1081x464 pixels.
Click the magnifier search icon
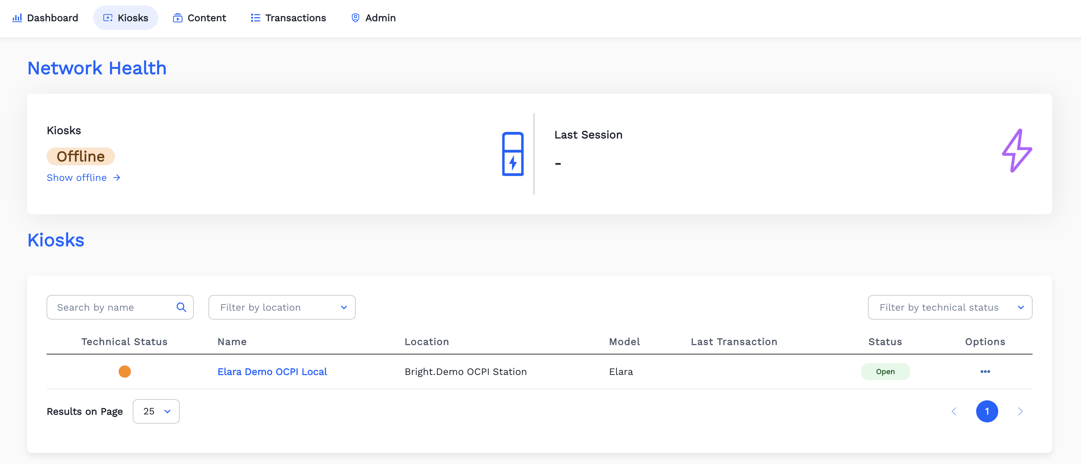tap(181, 307)
